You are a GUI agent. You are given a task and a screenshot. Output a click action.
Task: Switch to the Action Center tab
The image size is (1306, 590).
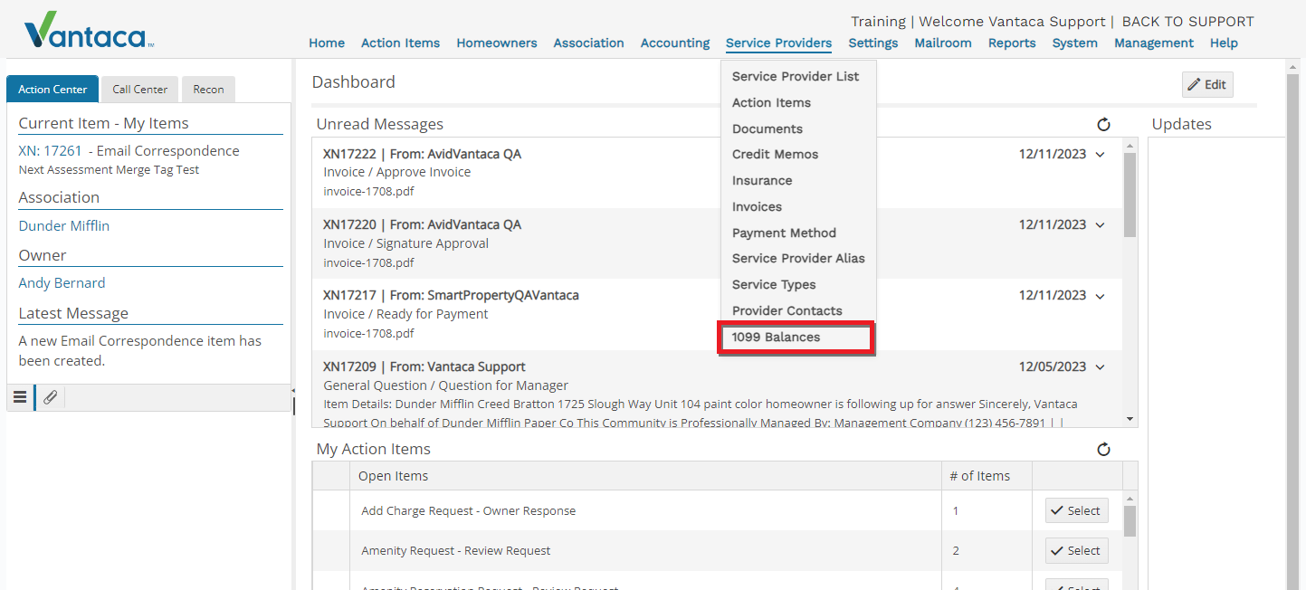click(x=52, y=90)
